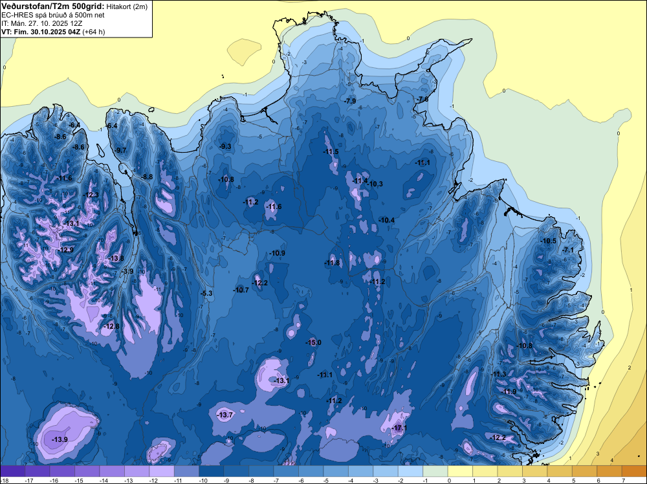The image size is (647, 484).
Task: Click the -10.5 value on east coast
Action: tap(549, 241)
